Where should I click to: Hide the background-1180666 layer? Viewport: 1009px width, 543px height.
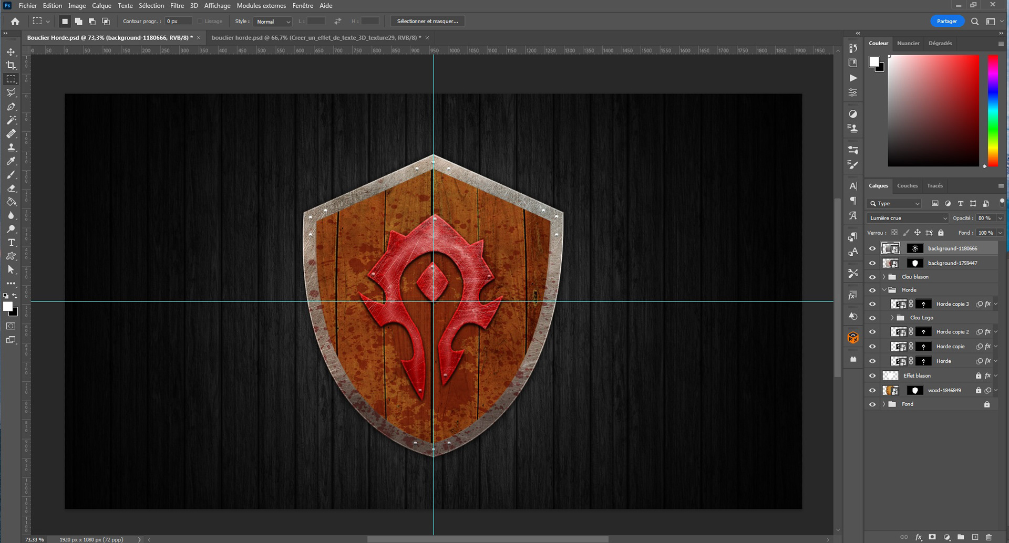point(872,248)
